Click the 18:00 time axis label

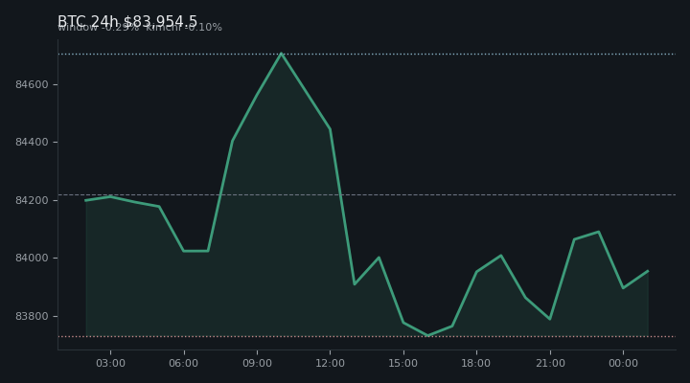click(476, 363)
